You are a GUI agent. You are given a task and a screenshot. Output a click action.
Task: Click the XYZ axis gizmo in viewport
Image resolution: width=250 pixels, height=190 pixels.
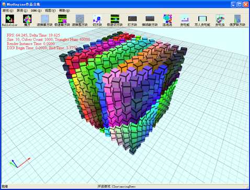pos(19,163)
